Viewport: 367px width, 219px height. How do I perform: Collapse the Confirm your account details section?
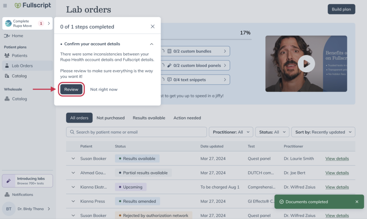tap(152, 44)
